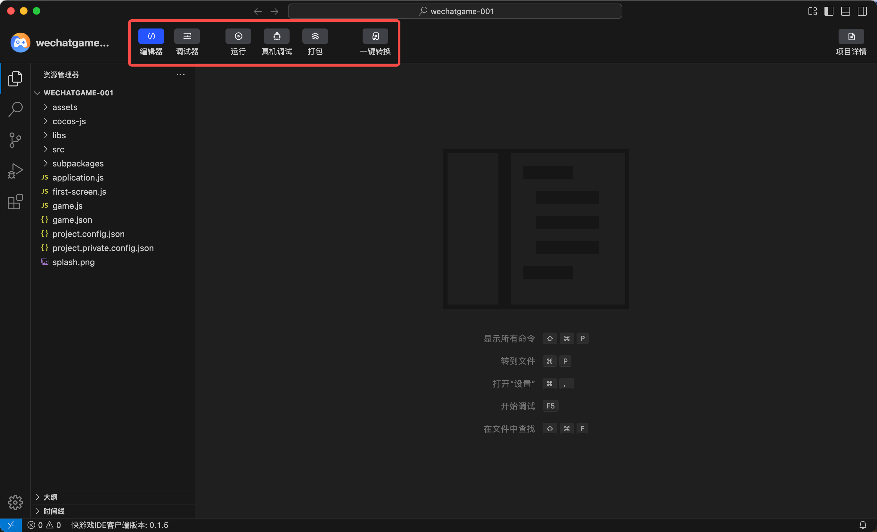Open the Source Control view

click(x=15, y=140)
